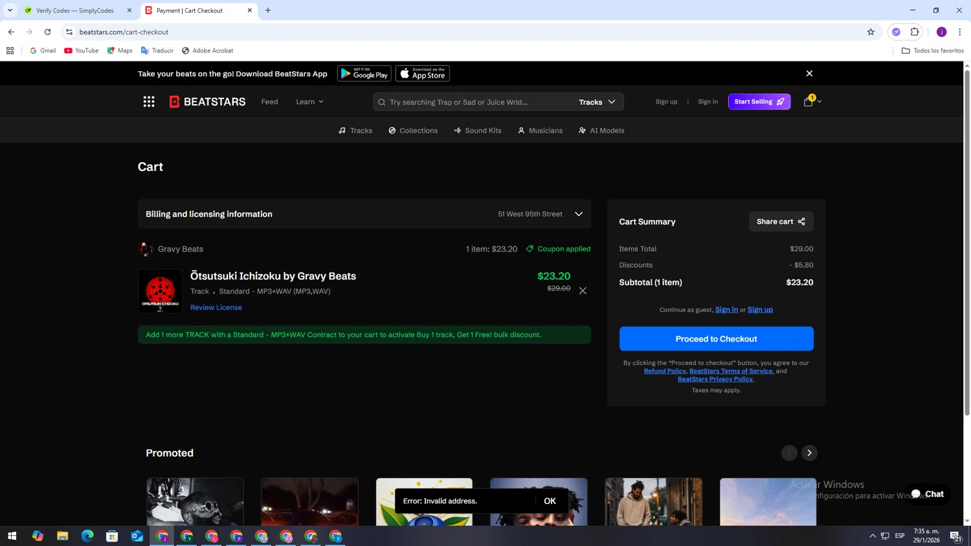Image resolution: width=971 pixels, height=546 pixels.
Task: Expand Billing and licensing information section
Action: click(364, 214)
